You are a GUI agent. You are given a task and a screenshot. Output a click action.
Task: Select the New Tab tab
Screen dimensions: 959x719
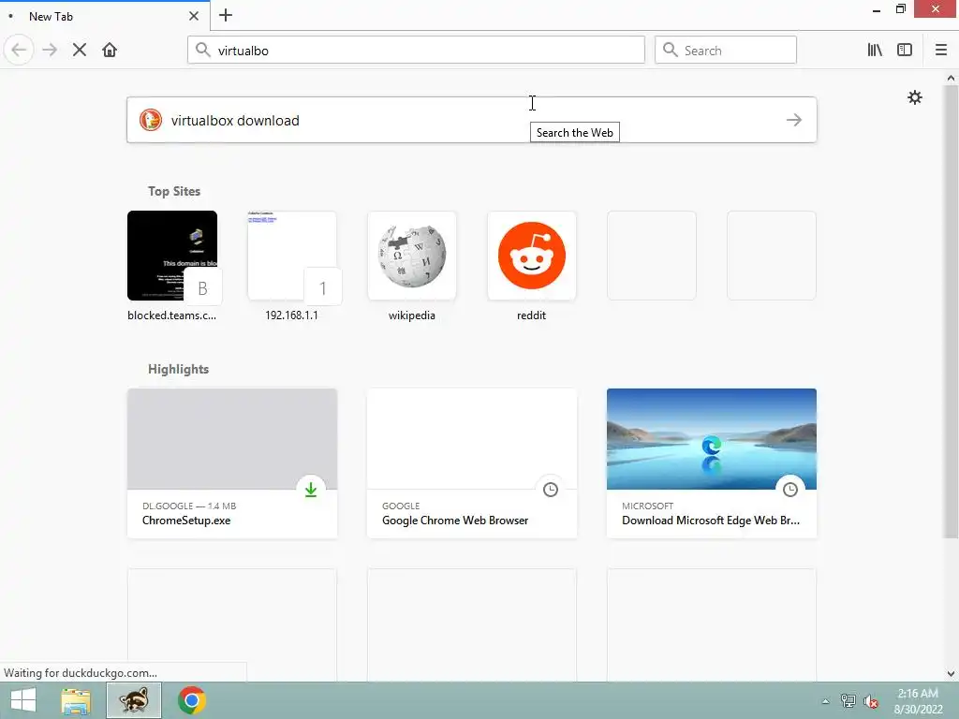(105, 16)
